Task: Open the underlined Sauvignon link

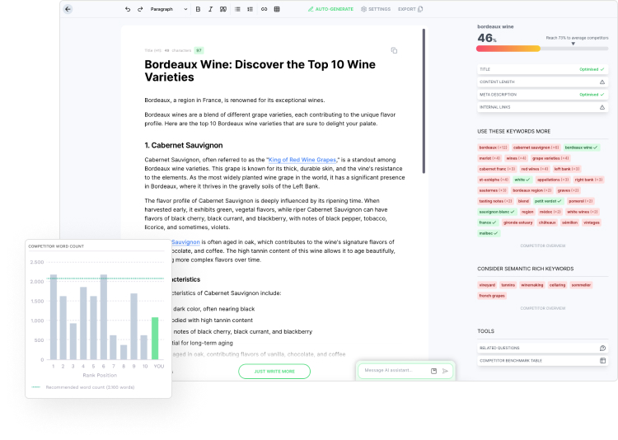Action: (x=185, y=242)
